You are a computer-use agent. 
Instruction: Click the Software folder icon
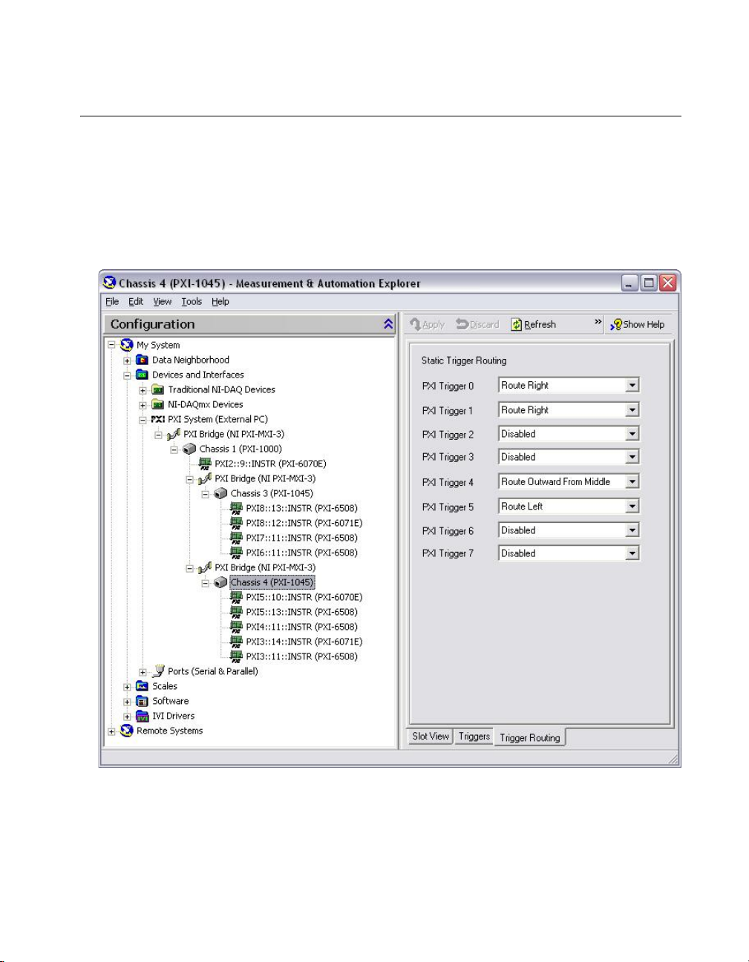point(142,702)
